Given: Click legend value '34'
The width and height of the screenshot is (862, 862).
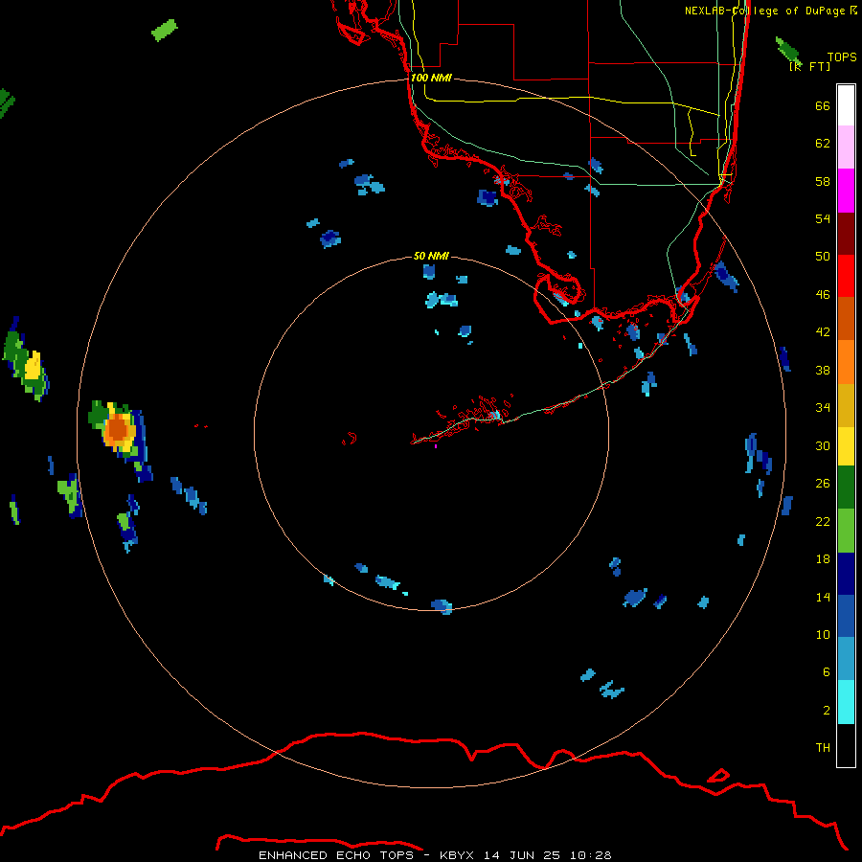Looking at the screenshot, I should point(823,408).
